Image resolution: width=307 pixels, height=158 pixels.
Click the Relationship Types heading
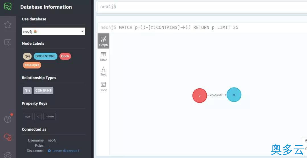click(39, 78)
